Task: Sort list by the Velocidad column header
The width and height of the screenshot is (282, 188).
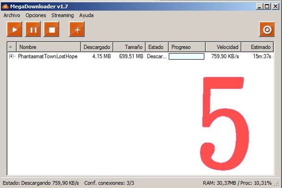Action: (x=224, y=47)
